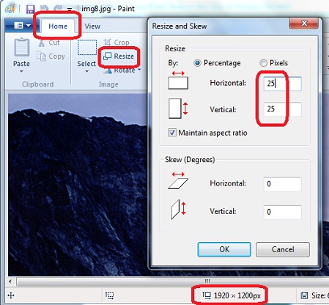The height and width of the screenshot is (305, 329).
Task: Click the file Size disk icon
Action: [x=304, y=295]
